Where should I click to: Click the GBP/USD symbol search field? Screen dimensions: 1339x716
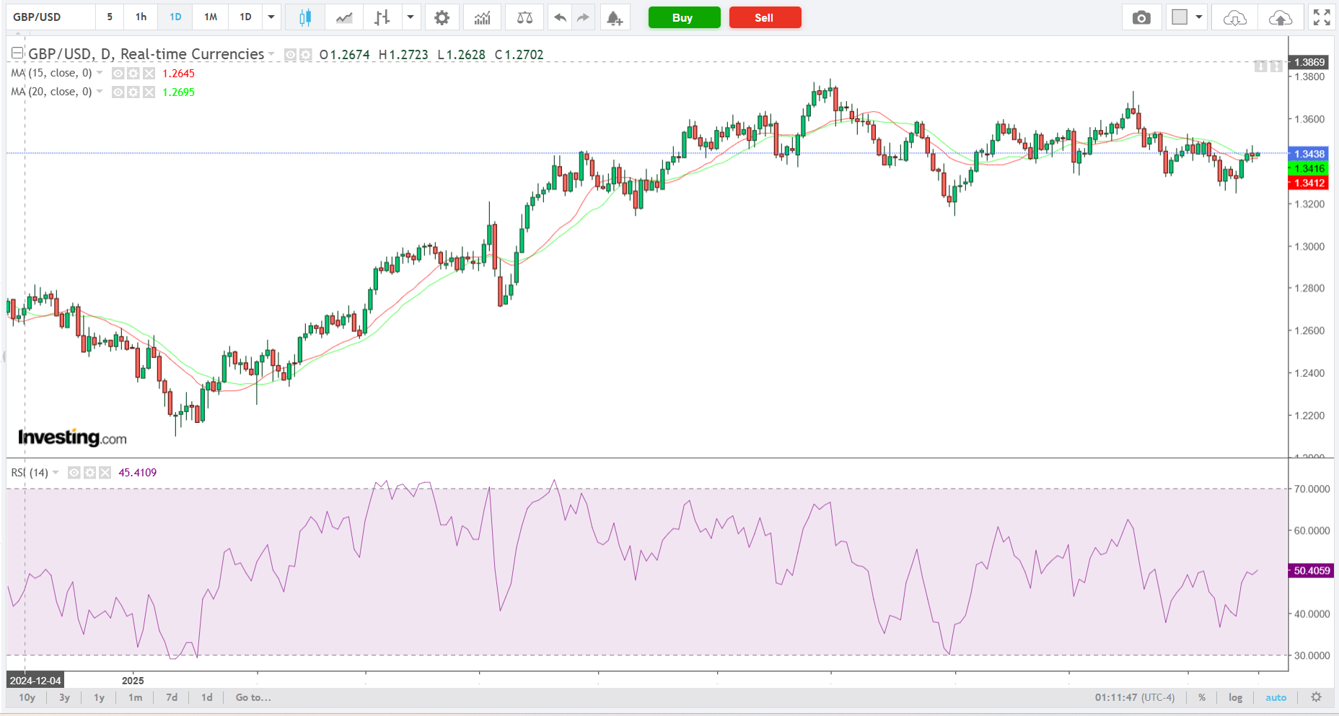click(x=51, y=17)
